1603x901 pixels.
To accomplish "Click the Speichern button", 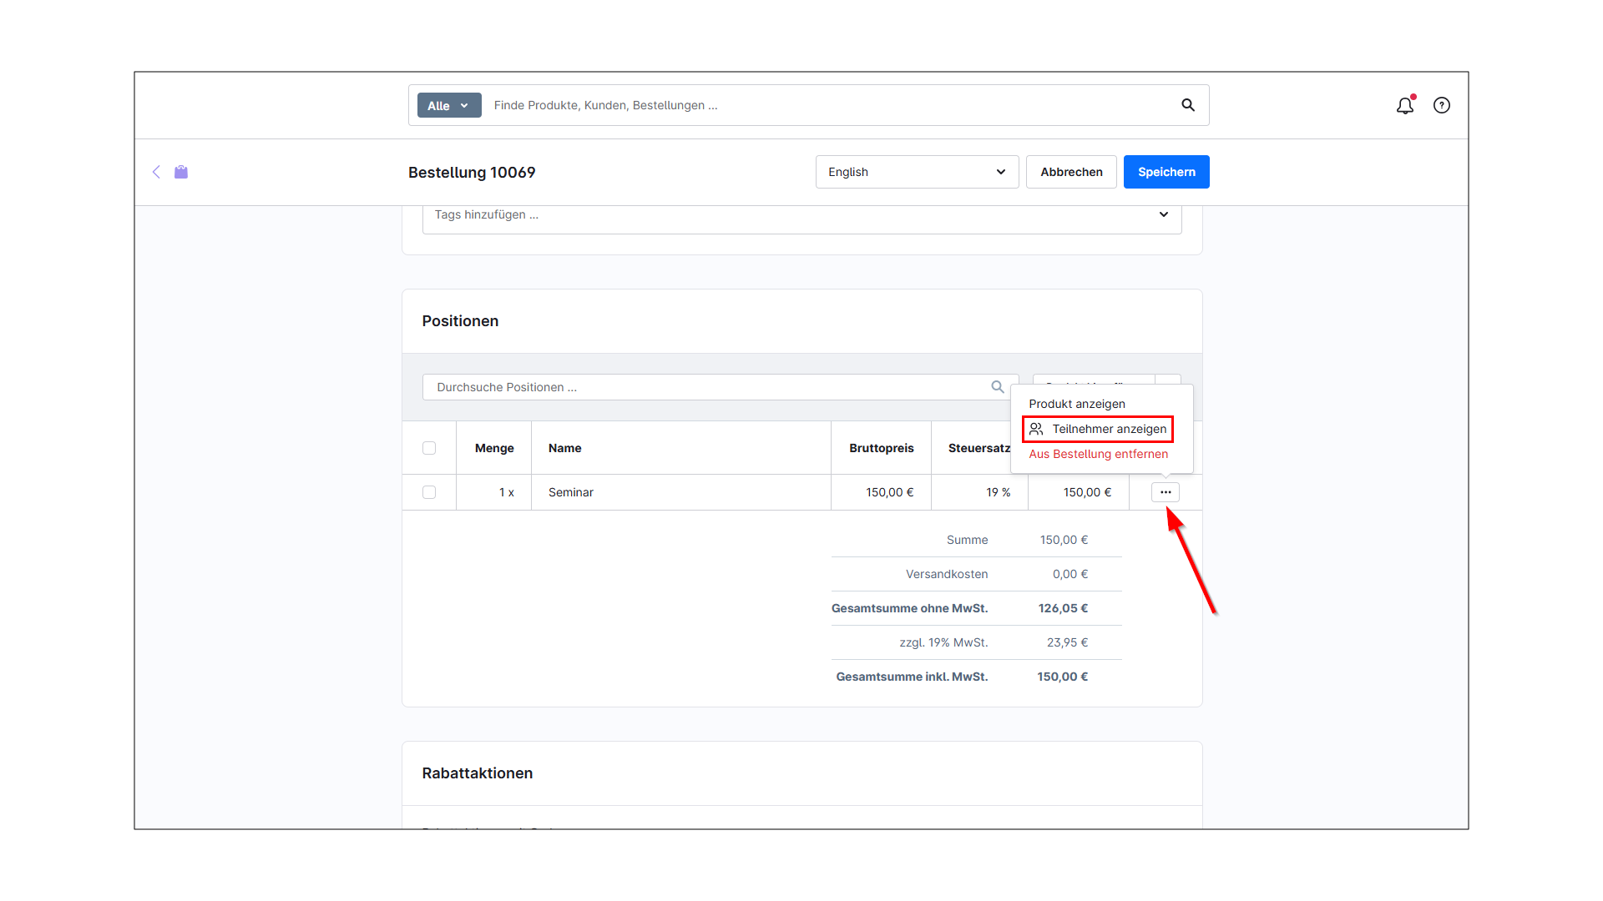I will pyautogui.click(x=1166, y=172).
